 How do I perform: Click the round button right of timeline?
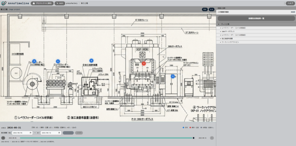click(212, 138)
